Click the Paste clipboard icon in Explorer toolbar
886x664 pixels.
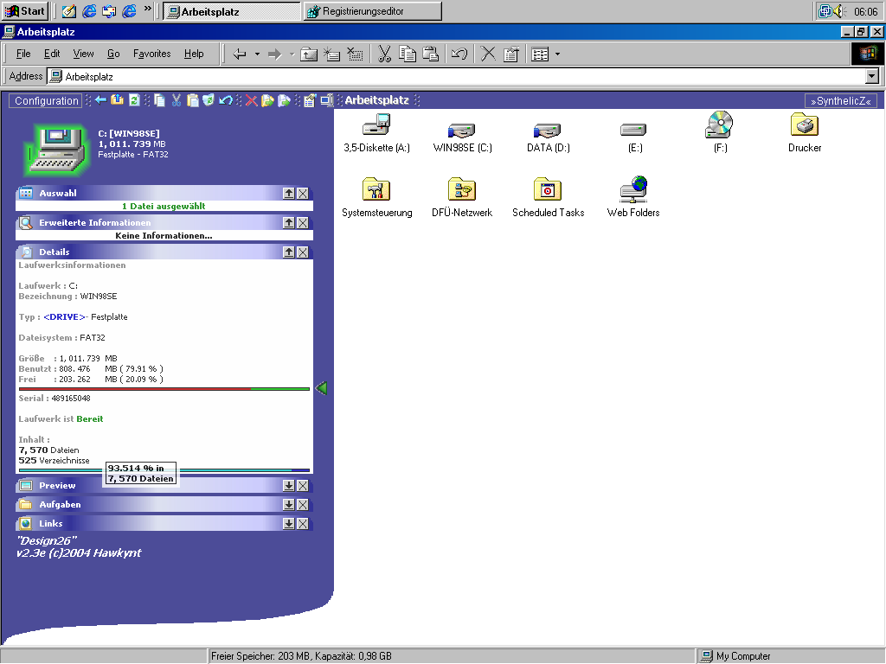431,54
